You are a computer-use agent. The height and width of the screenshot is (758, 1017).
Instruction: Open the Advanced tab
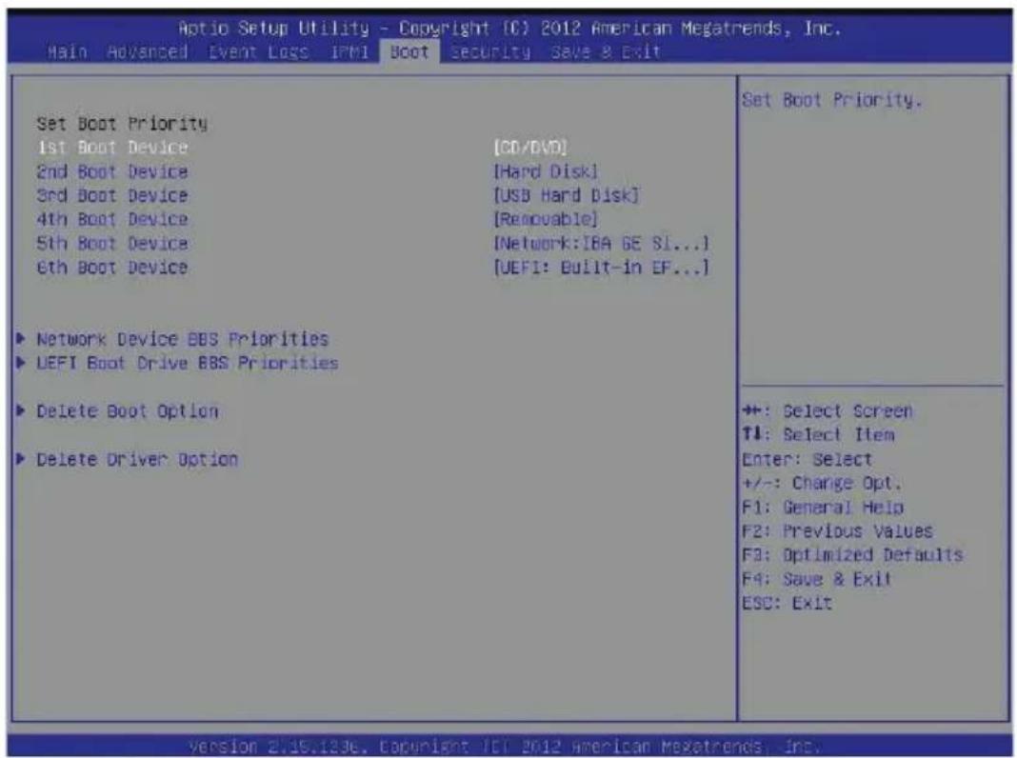[x=148, y=51]
